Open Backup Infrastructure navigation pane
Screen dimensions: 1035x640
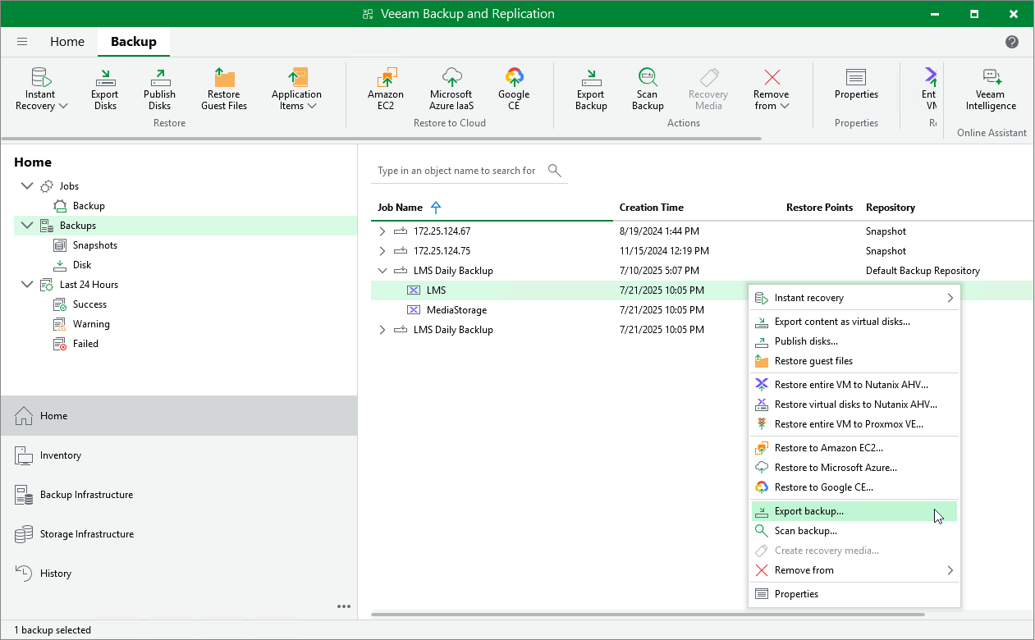86,495
